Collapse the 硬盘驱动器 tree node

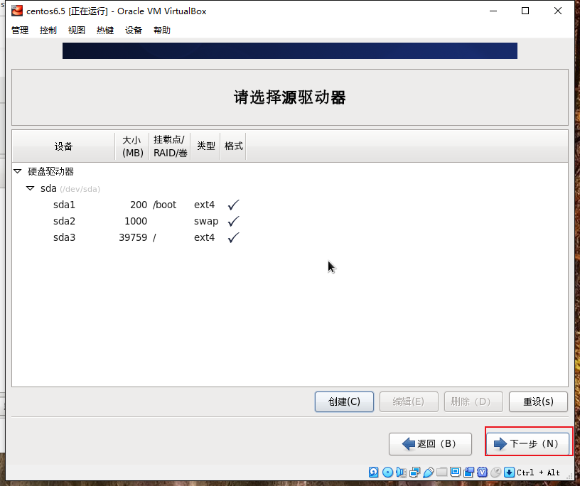tap(18, 171)
